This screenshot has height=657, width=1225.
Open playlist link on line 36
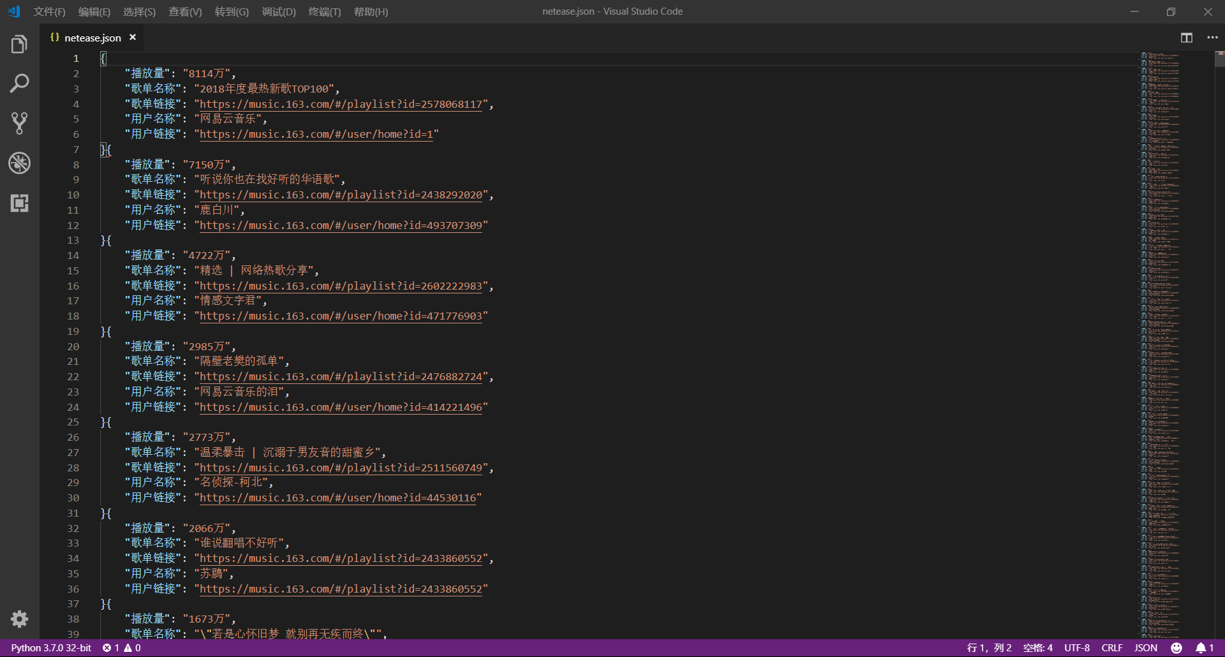(341, 589)
